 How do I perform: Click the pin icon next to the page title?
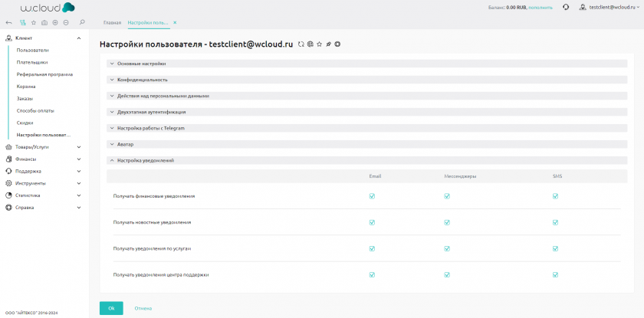pos(328,44)
